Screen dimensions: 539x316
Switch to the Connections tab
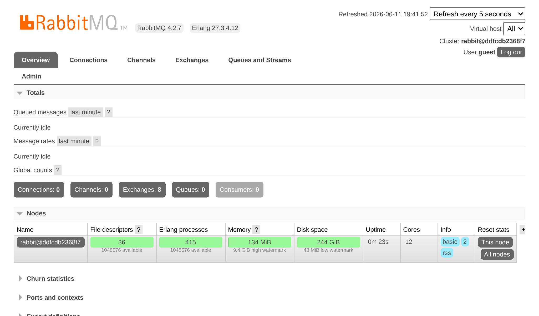[88, 60]
